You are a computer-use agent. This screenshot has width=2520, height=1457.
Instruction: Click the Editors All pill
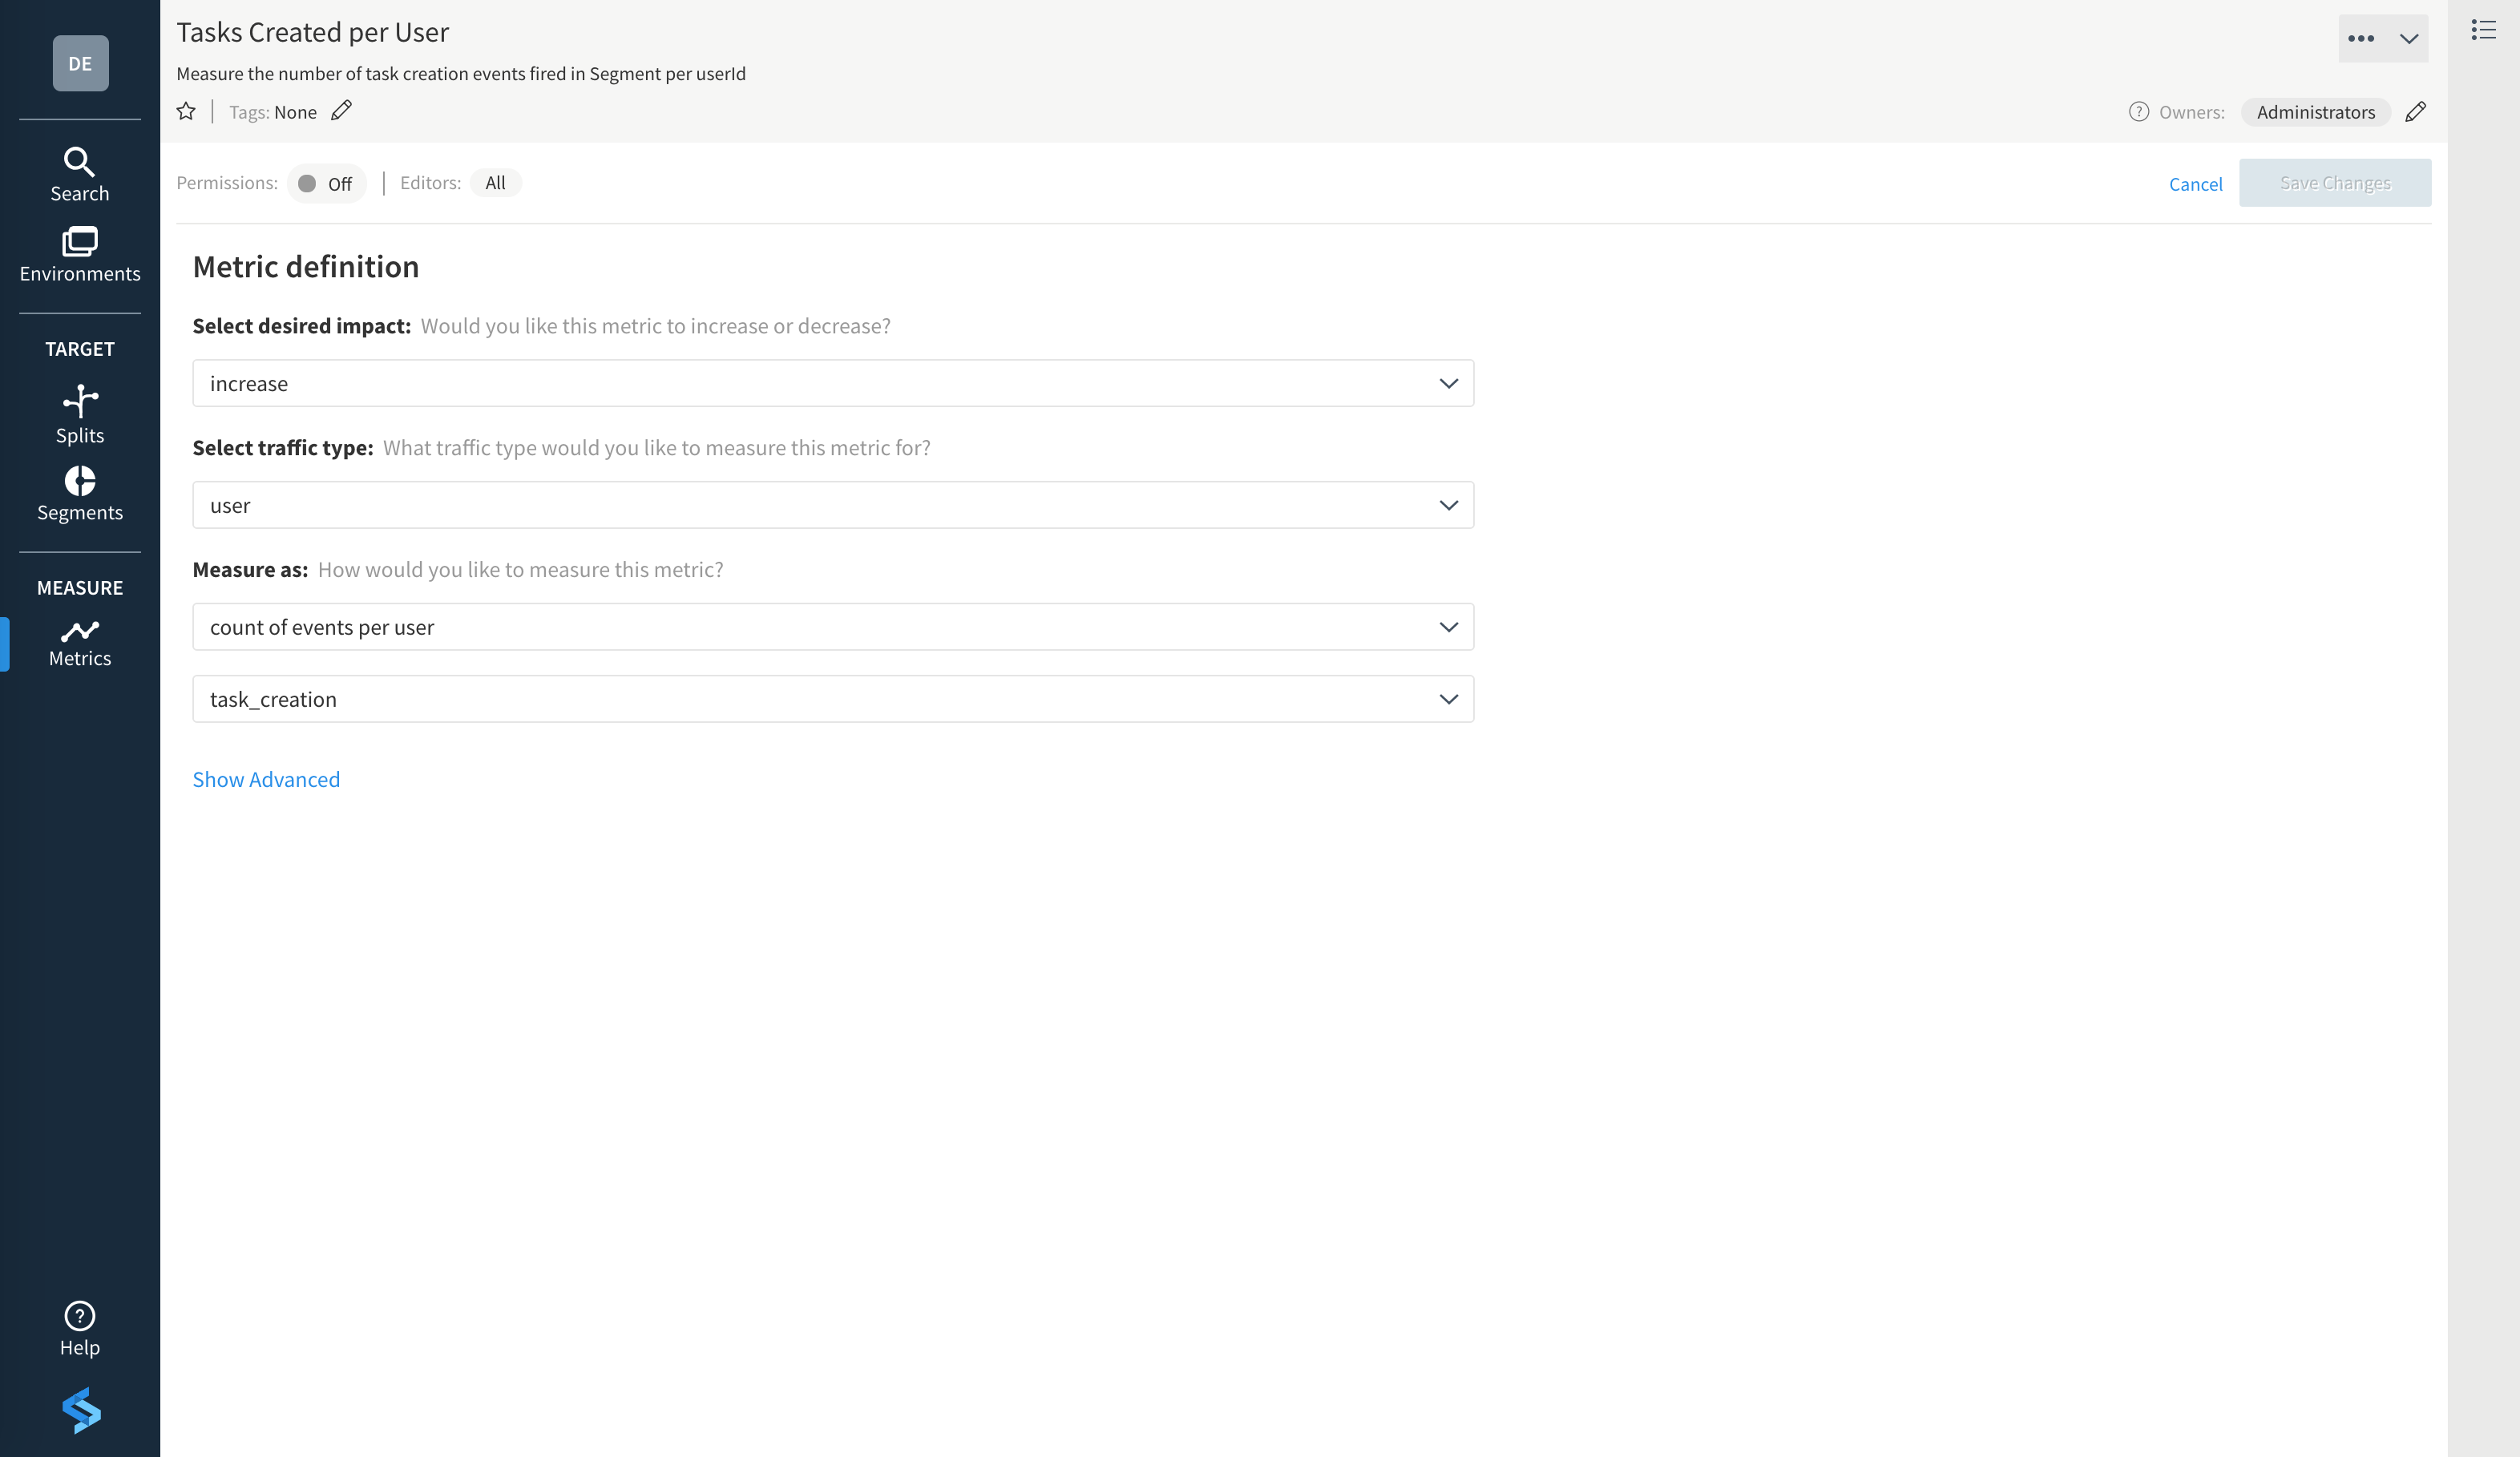coord(495,183)
